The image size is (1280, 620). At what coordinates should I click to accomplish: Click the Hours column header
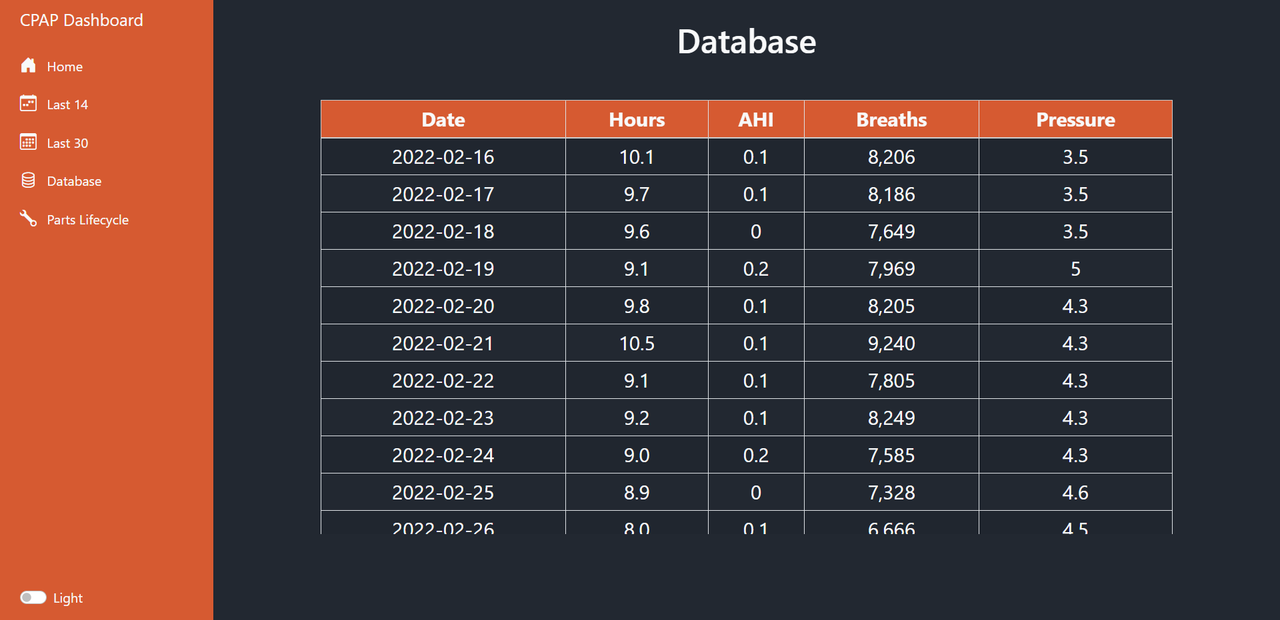tap(636, 119)
